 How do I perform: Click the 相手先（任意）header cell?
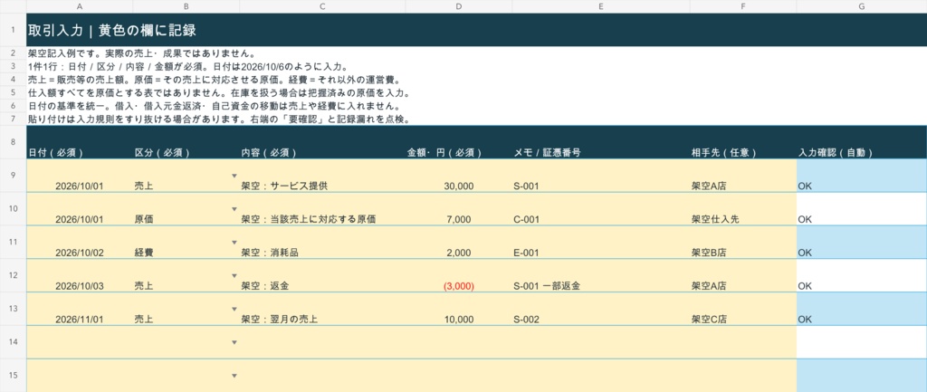tap(743, 142)
